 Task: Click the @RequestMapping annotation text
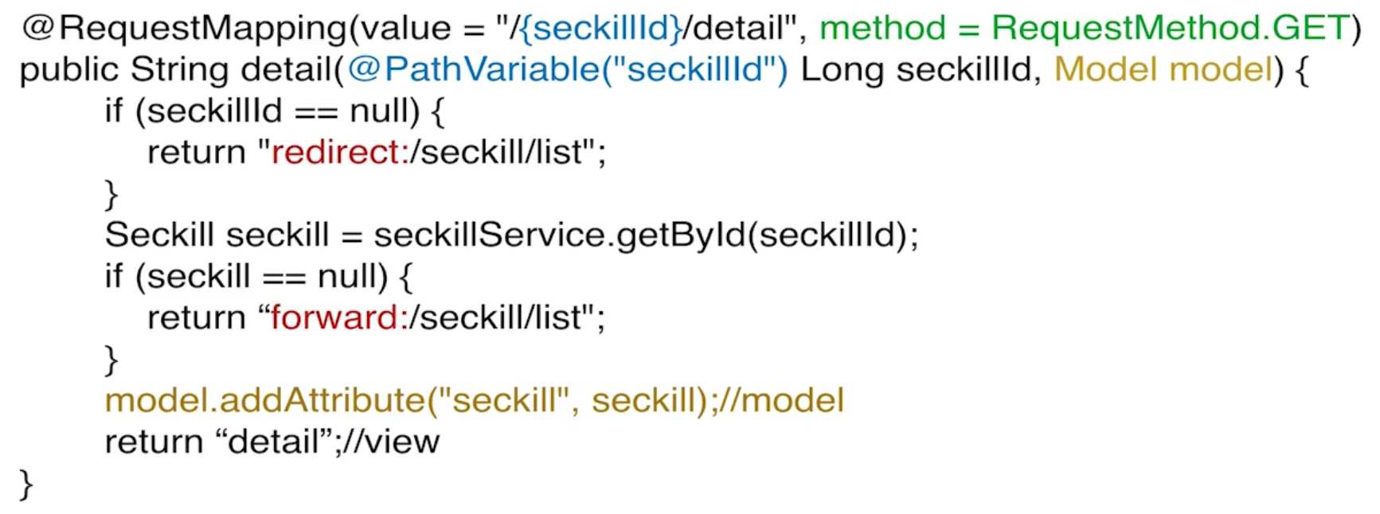click(x=185, y=29)
